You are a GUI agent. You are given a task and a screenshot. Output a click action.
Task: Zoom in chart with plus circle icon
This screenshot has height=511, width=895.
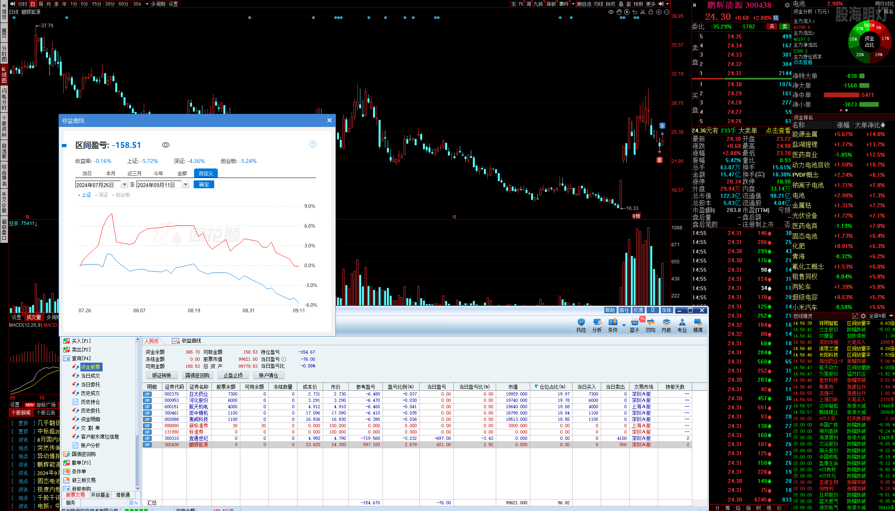(659, 12)
